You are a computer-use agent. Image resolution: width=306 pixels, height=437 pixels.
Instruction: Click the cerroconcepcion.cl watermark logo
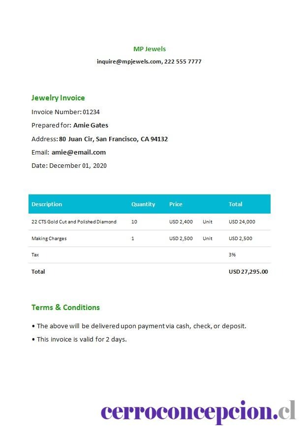(198, 412)
